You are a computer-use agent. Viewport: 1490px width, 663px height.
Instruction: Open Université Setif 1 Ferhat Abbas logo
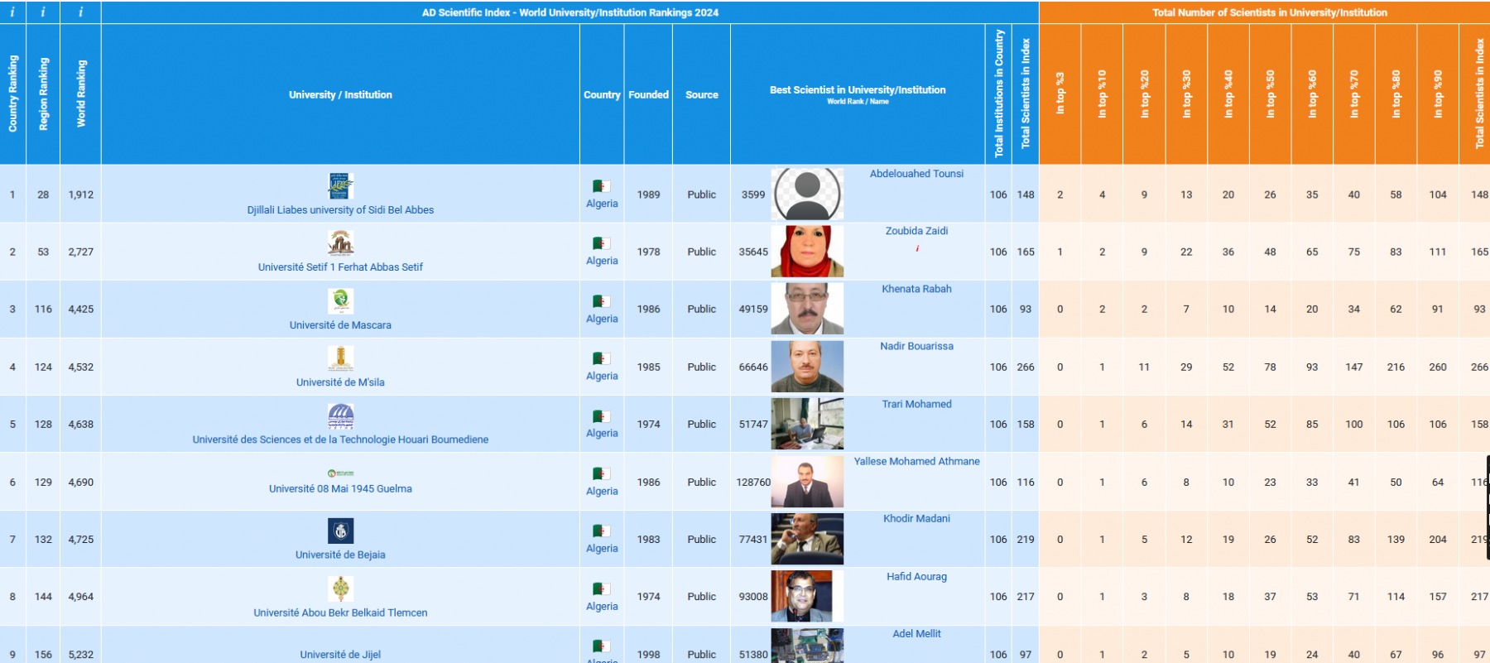[x=340, y=243]
